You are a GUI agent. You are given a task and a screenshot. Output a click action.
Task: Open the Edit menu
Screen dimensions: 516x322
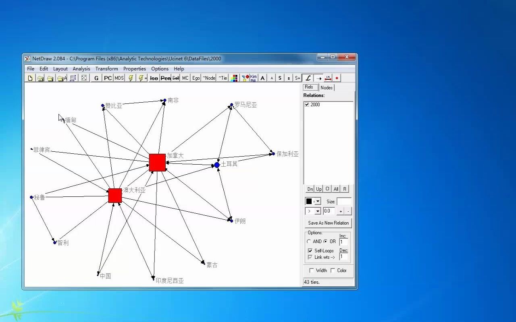pos(44,69)
